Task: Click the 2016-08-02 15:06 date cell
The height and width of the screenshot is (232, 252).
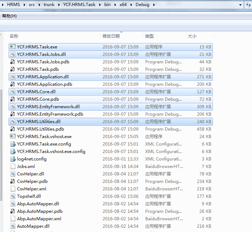Action: (120, 196)
